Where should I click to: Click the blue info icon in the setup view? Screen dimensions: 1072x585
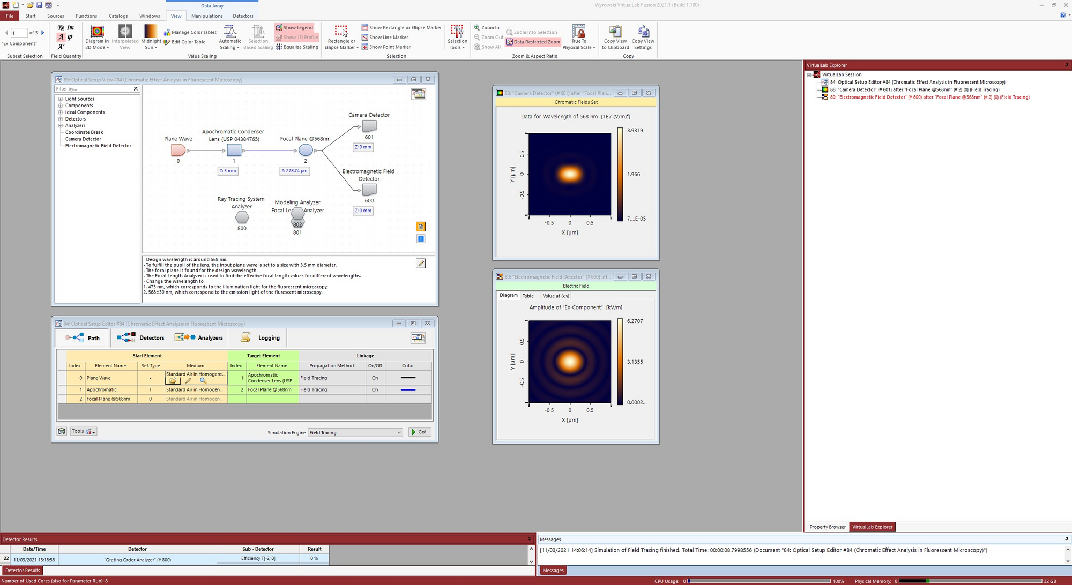tap(421, 239)
